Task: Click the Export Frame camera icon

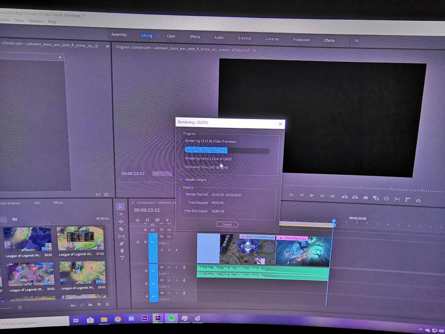Action: [x=365, y=197]
